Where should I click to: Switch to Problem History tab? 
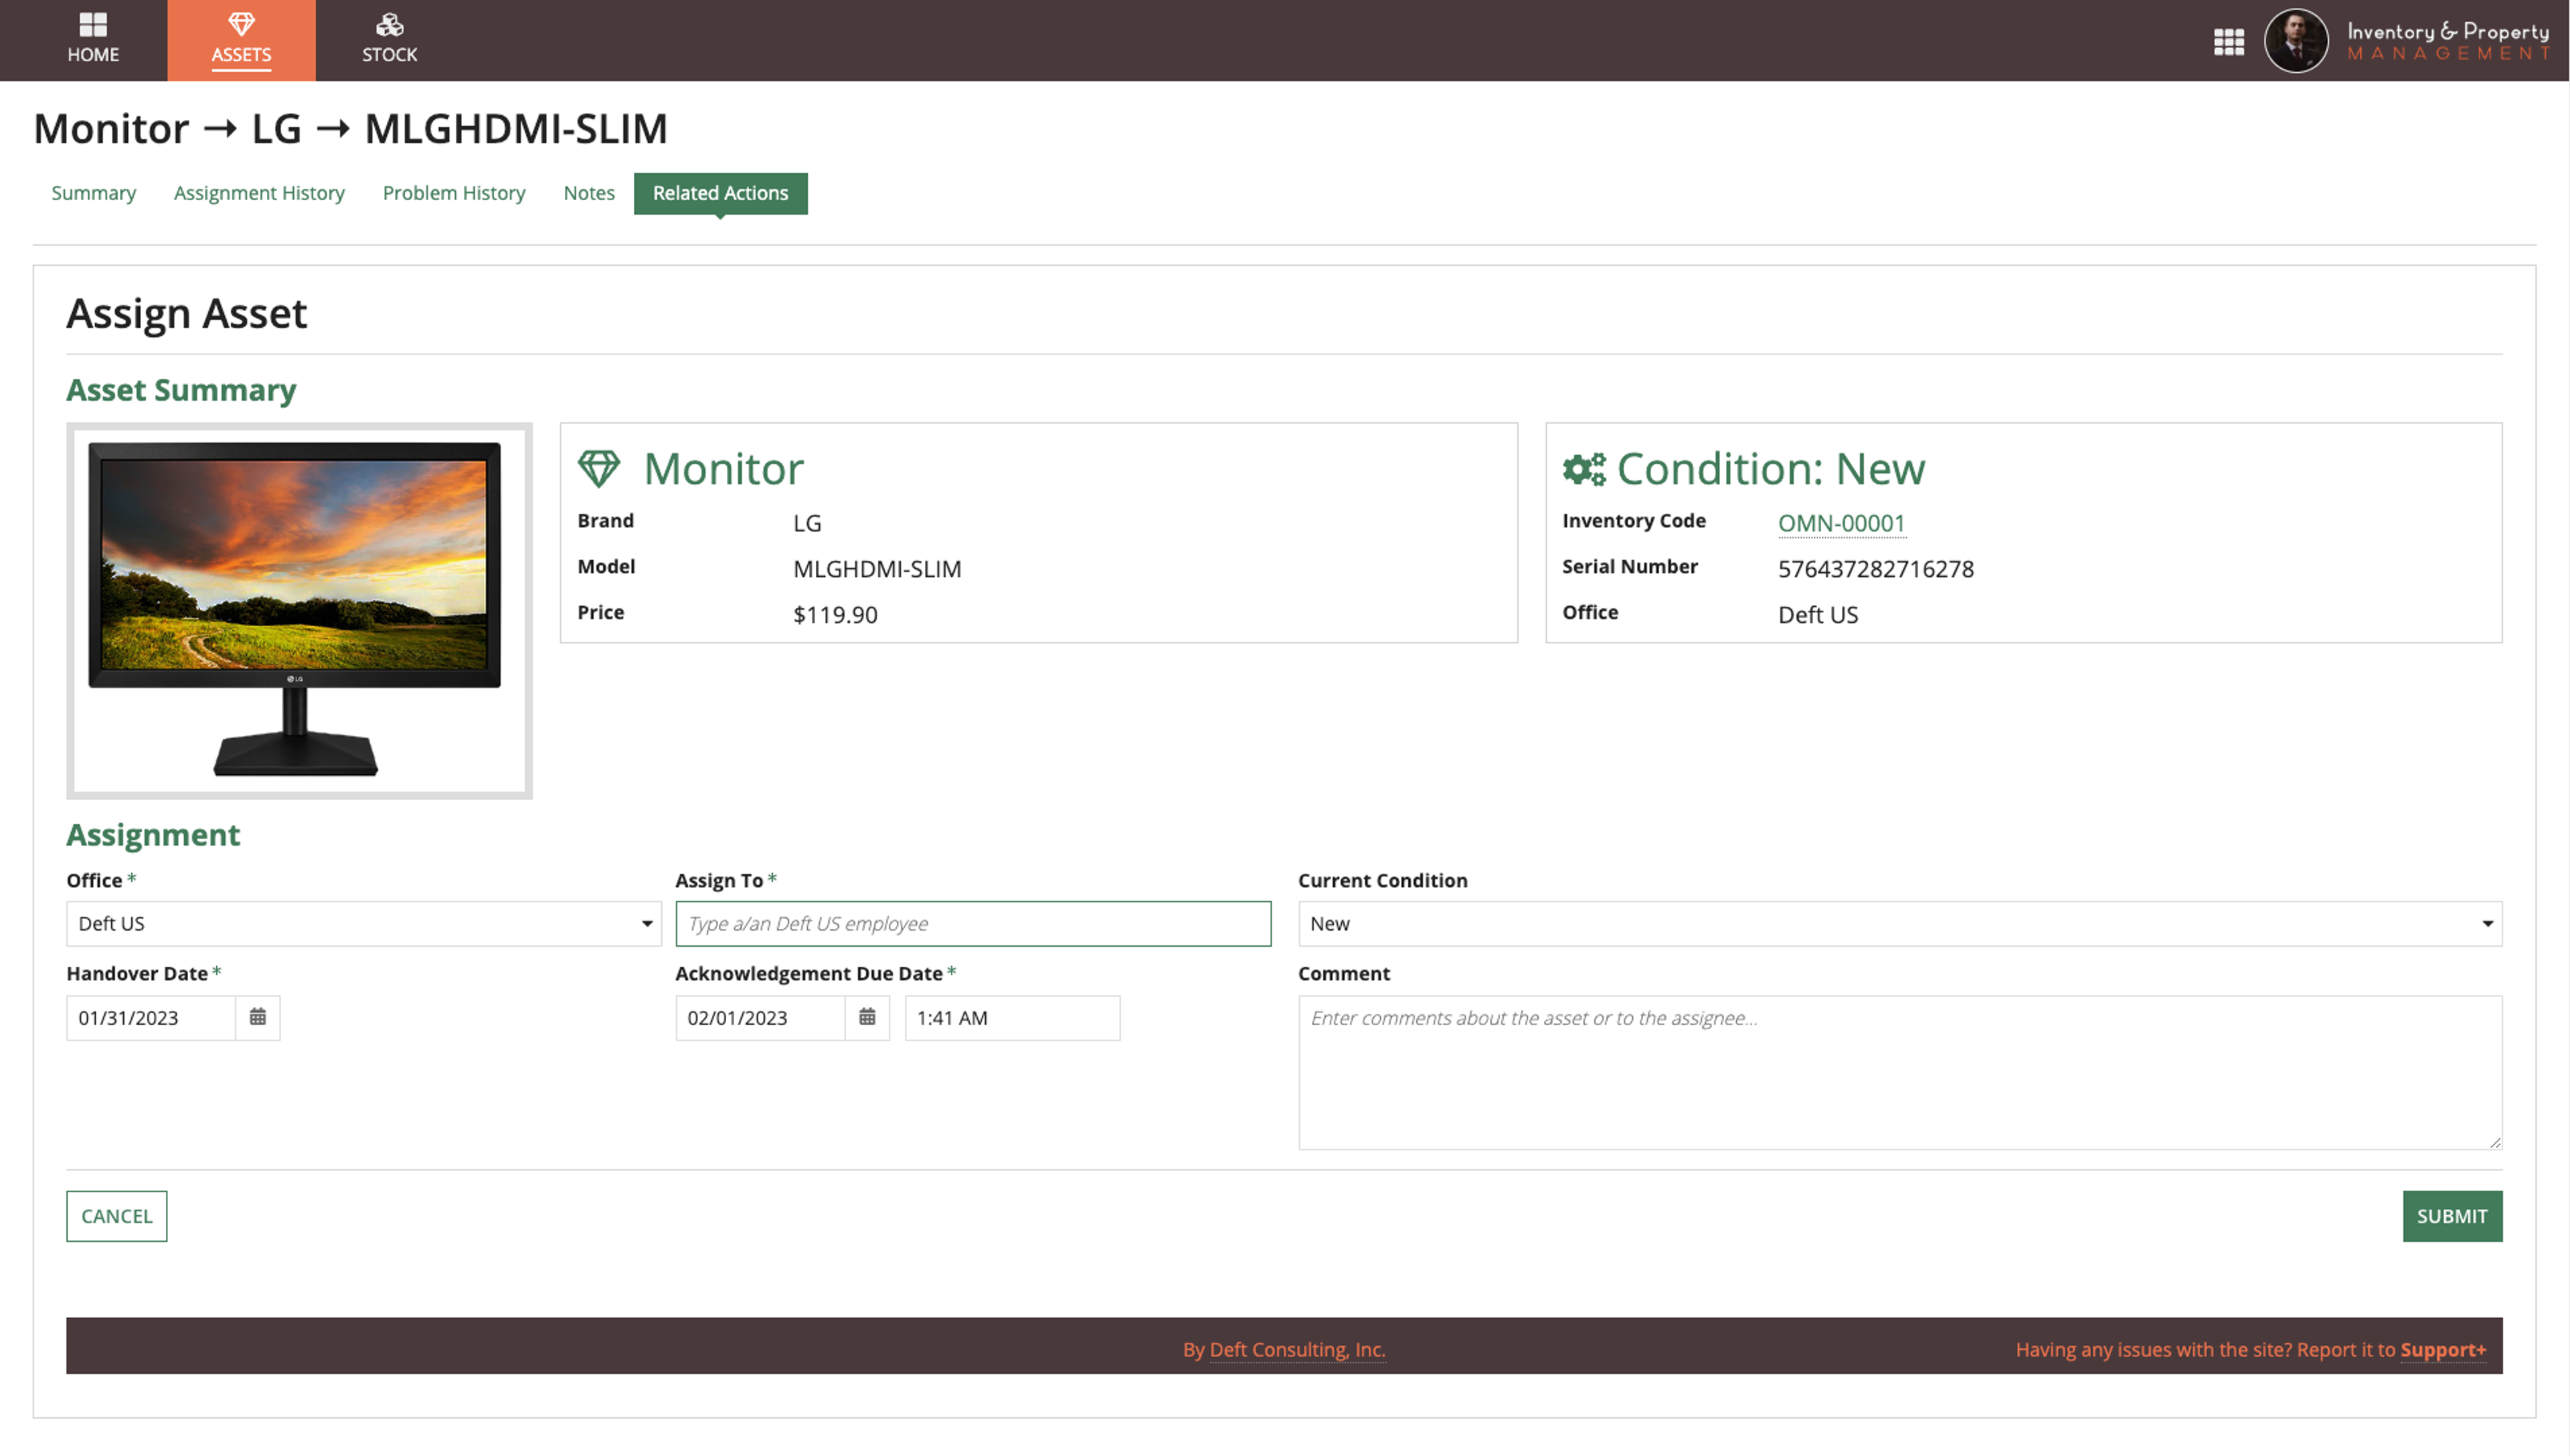pos(454,193)
